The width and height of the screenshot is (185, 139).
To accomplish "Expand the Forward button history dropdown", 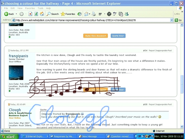I will 26,14.
